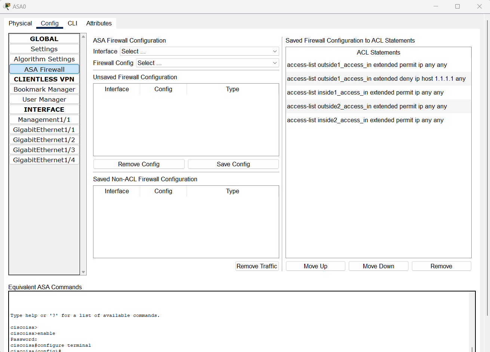Select the Management1/1 interface

tap(44, 119)
